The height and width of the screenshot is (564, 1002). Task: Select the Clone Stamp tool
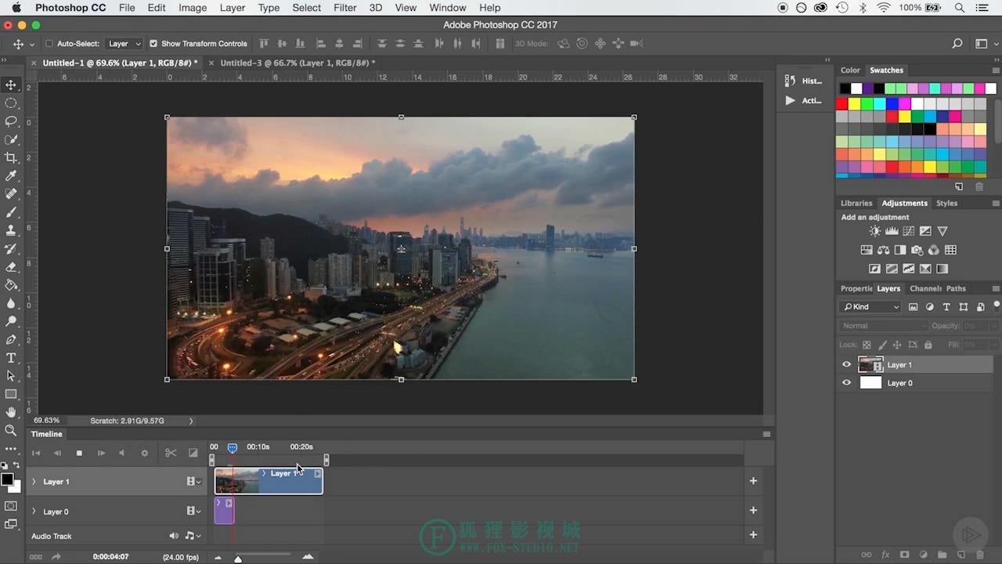[11, 230]
